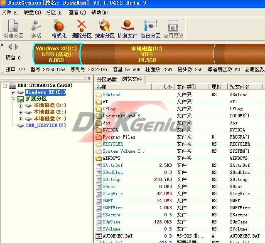Viewport: 265px width, 243px height.
Task: Select the Documents and S... folder icon
Action: pyautogui.click(x=98, y=116)
